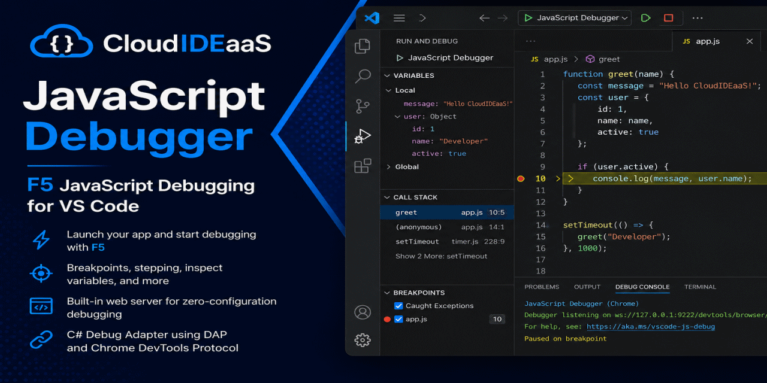Click the editor group ellipsis above breadcrumbs
The height and width of the screenshot is (383, 767).
pyautogui.click(x=530, y=41)
